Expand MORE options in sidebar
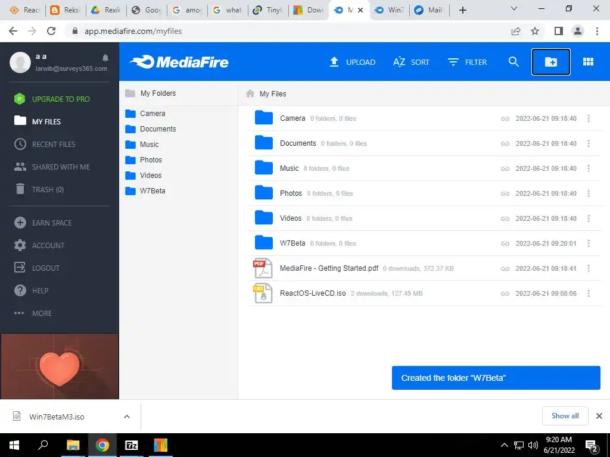The image size is (610, 457). (x=33, y=313)
